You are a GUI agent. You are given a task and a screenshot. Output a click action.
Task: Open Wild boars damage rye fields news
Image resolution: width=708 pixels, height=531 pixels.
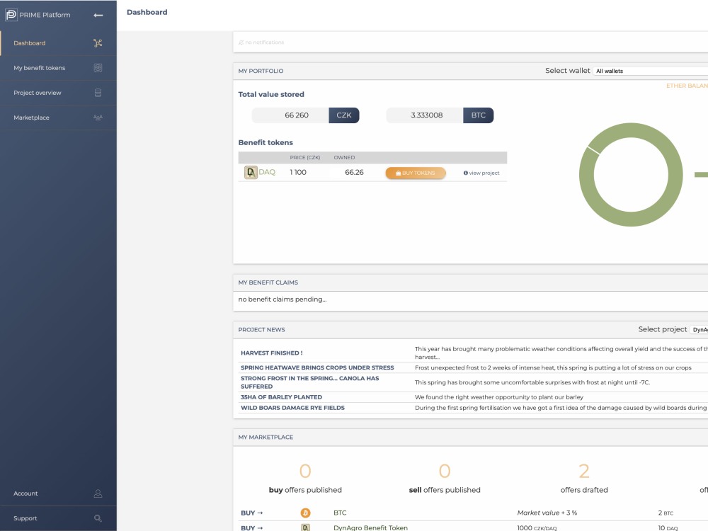[x=292, y=408]
